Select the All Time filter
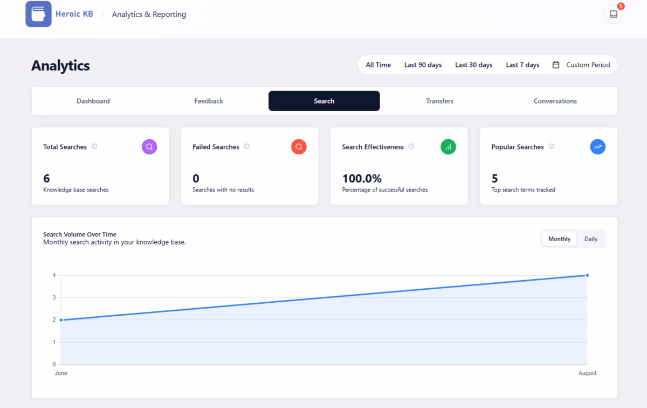The width and height of the screenshot is (647, 408). coord(378,64)
